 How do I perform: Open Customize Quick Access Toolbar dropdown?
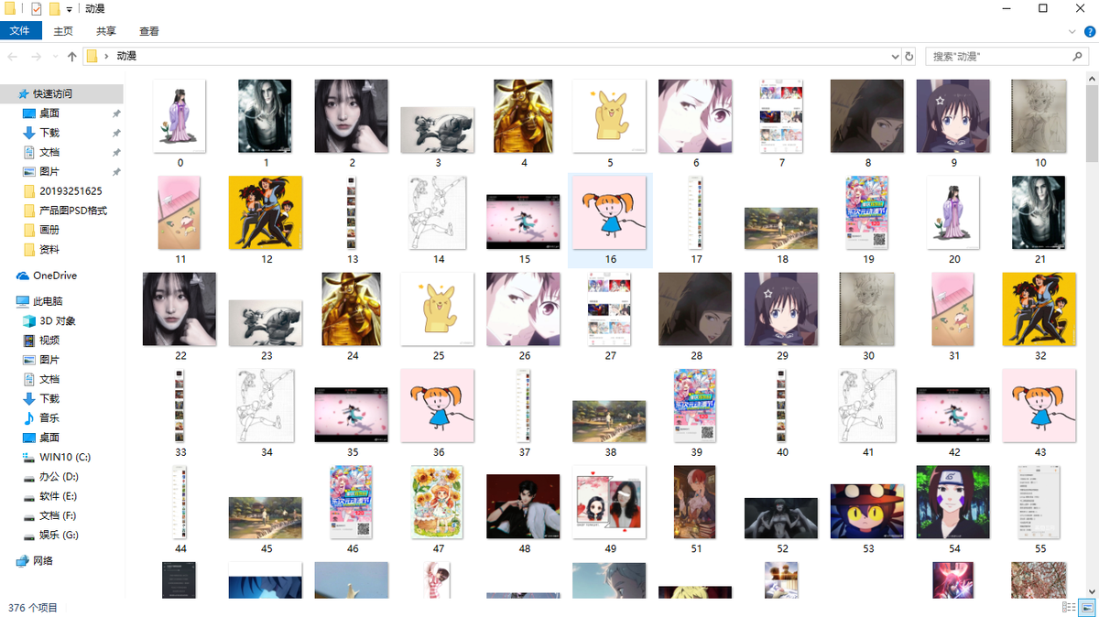point(71,8)
